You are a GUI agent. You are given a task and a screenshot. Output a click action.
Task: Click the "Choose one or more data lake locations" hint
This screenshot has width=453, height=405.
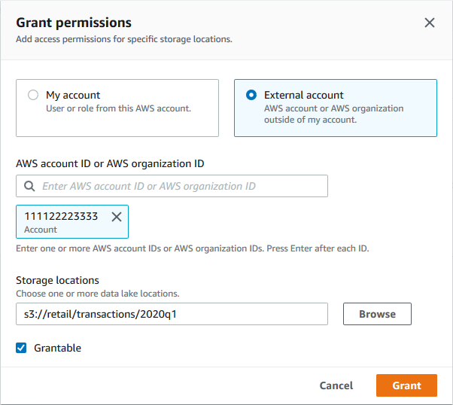[97, 294]
